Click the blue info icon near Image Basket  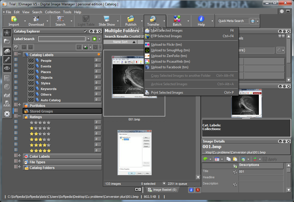191,190
